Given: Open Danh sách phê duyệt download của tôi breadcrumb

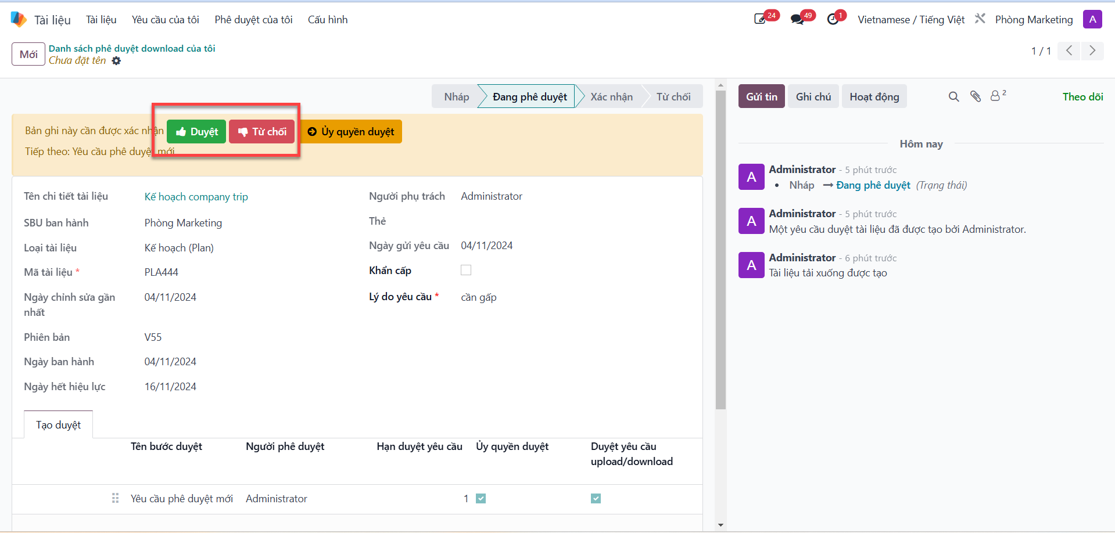Looking at the screenshot, I should (132, 48).
